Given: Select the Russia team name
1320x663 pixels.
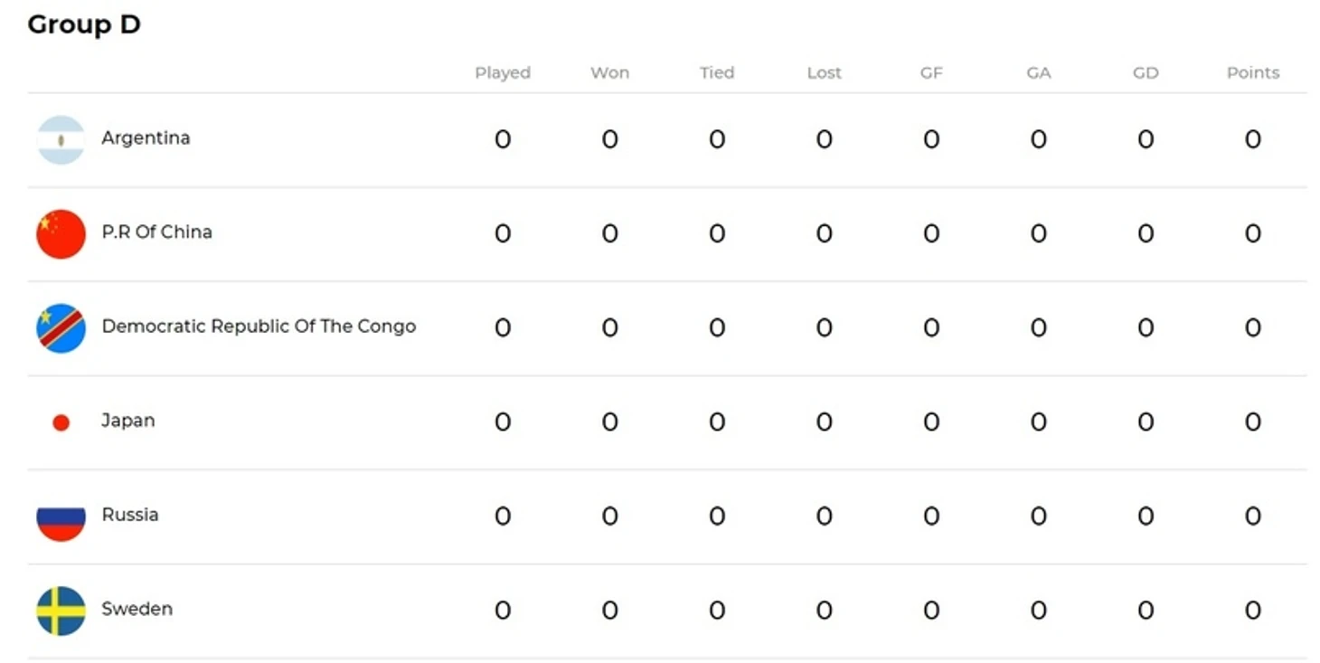Looking at the screenshot, I should [129, 515].
